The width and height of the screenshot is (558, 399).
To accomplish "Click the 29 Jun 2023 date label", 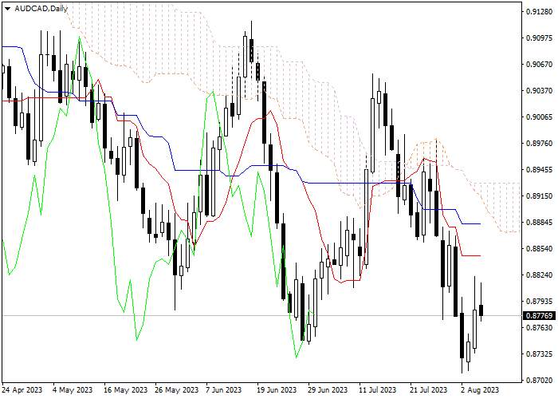I will [328, 390].
